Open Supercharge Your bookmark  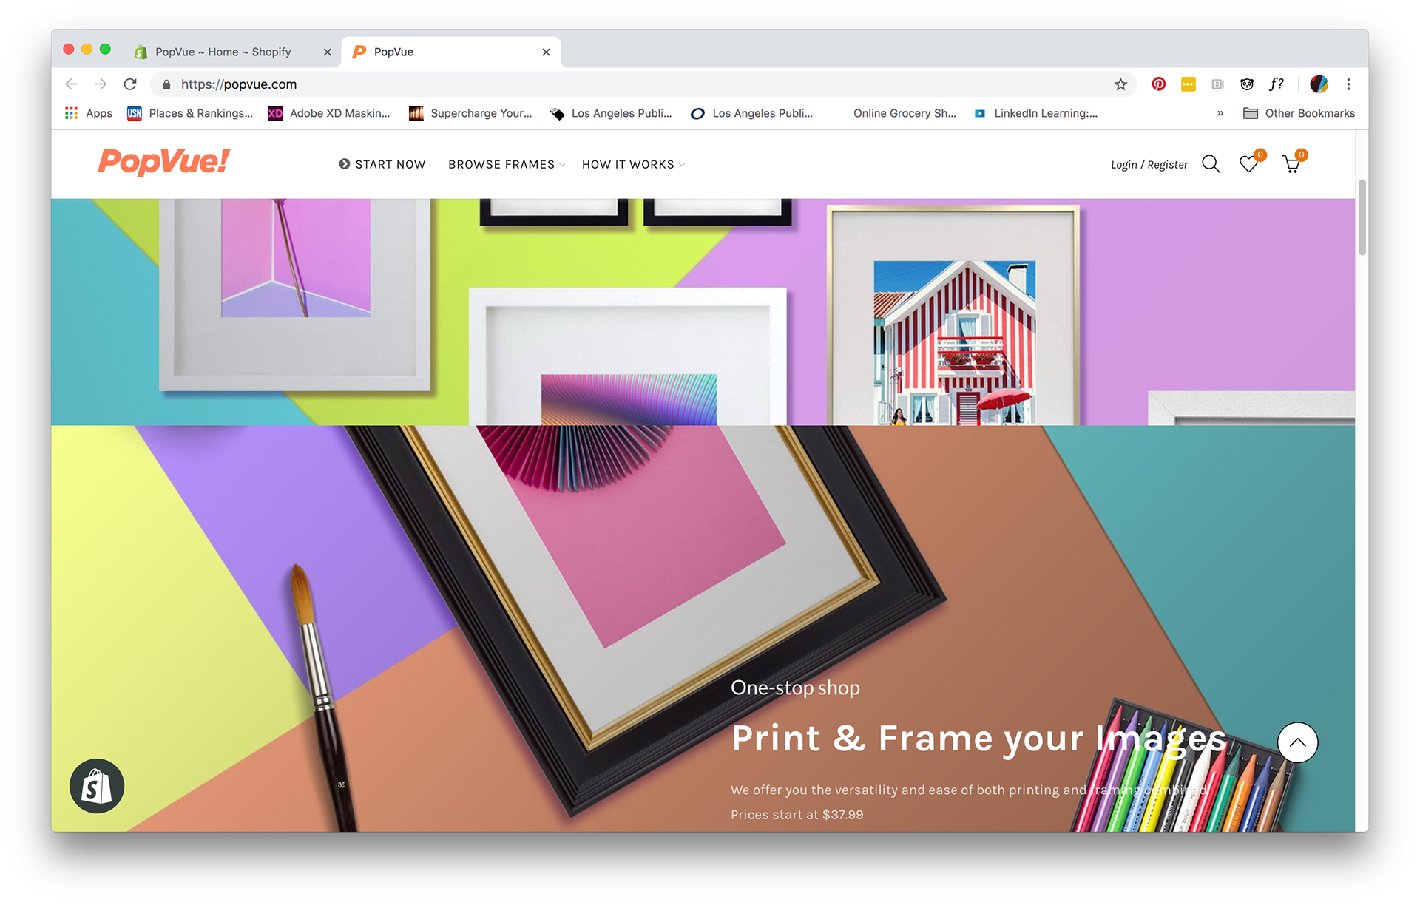[x=470, y=113]
